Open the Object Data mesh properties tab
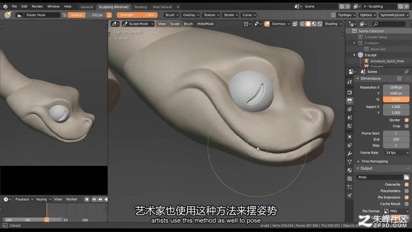 click(x=350, y=162)
